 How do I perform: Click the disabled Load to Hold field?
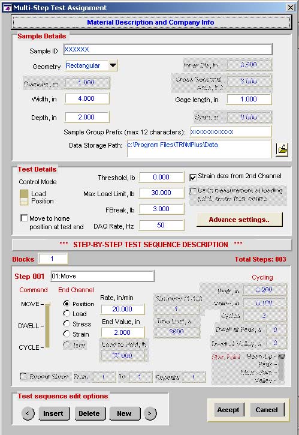coord(122,355)
